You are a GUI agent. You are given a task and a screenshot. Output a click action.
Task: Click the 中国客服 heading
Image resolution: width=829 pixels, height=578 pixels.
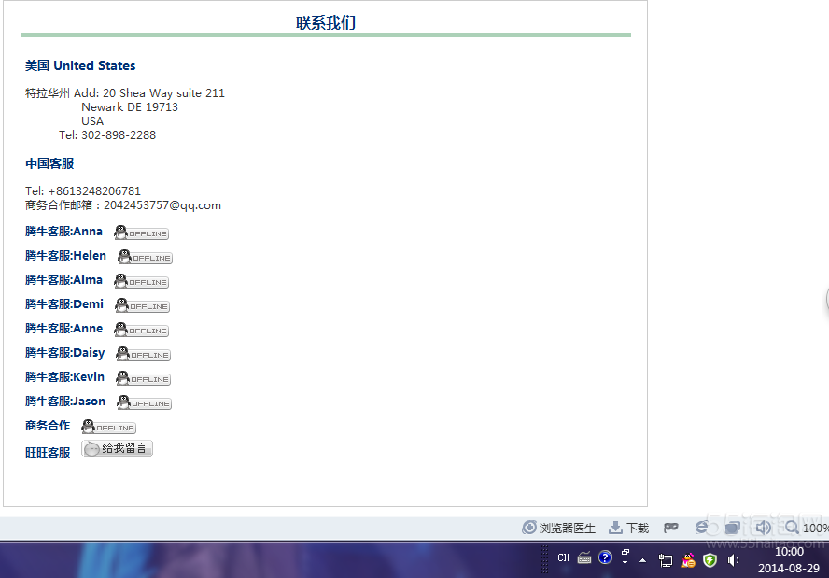(49, 164)
